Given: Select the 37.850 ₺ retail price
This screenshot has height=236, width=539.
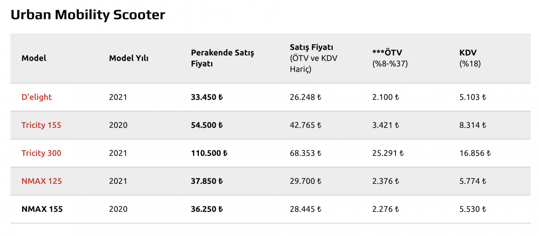Looking at the screenshot, I should point(207,181).
